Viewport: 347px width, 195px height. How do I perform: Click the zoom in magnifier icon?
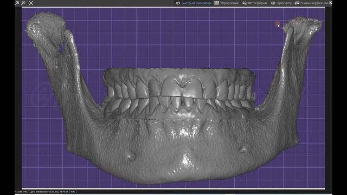(x=17, y=3)
